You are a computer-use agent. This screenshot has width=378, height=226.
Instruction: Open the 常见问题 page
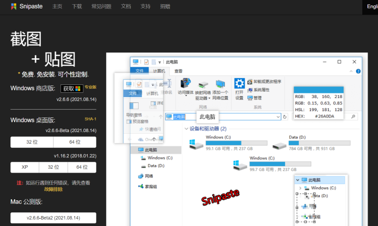pyautogui.click(x=101, y=6)
